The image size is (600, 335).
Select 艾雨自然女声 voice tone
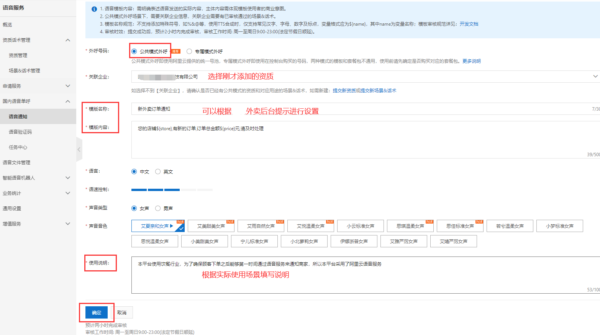(261, 226)
